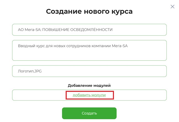Close the course creation dialog
179x122 pixels.
(173, 7)
